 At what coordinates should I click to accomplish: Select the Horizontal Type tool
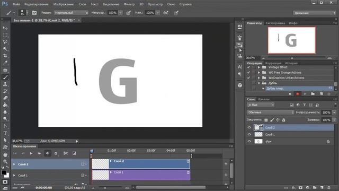pyautogui.click(x=5, y=133)
